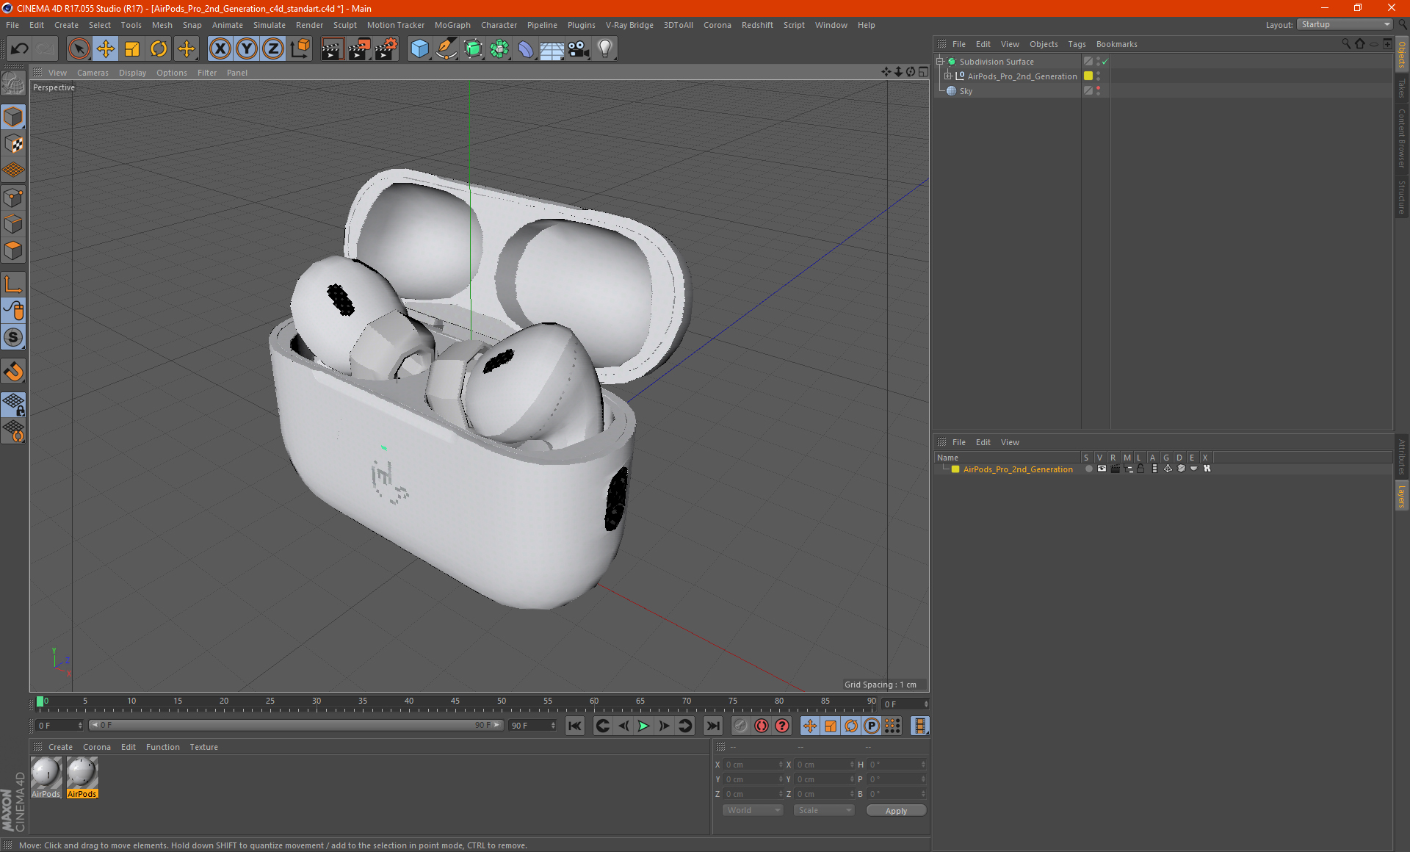Open the Redshift menu
Image resolution: width=1410 pixels, height=852 pixels.
tap(757, 25)
